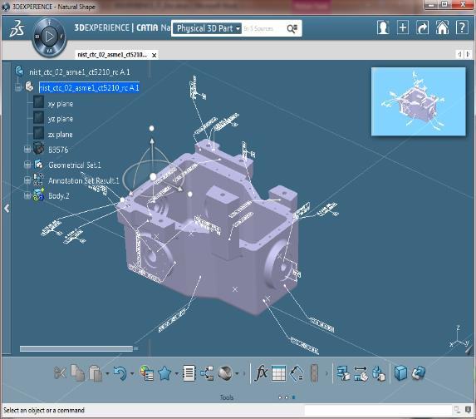Select the nist_ctc_02_asme1_ct5210 tab
This screenshot has width=476, height=419.
(112, 55)
